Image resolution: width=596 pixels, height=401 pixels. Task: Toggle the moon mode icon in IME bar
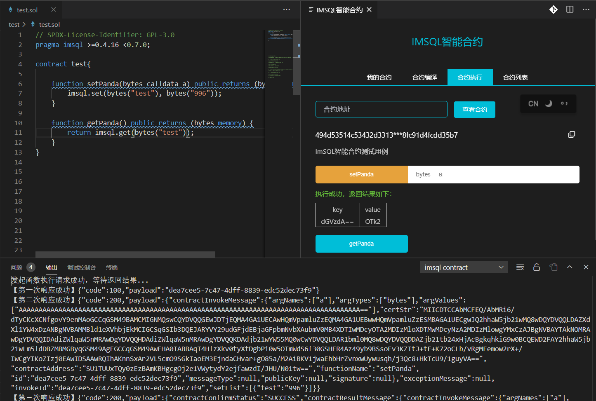point(549,104)
